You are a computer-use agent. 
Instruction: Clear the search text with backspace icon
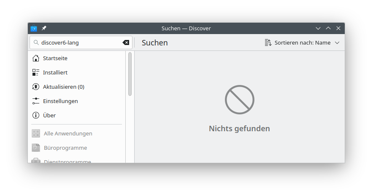pyautogui.click(x=126, y=42)
